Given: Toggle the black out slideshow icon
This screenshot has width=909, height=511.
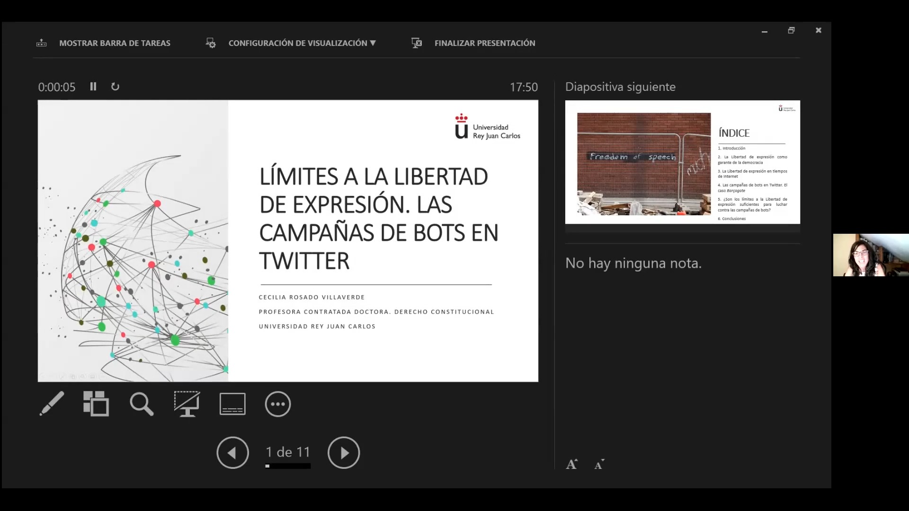Looking at the screenshot, I should click(x=187, y=404).
